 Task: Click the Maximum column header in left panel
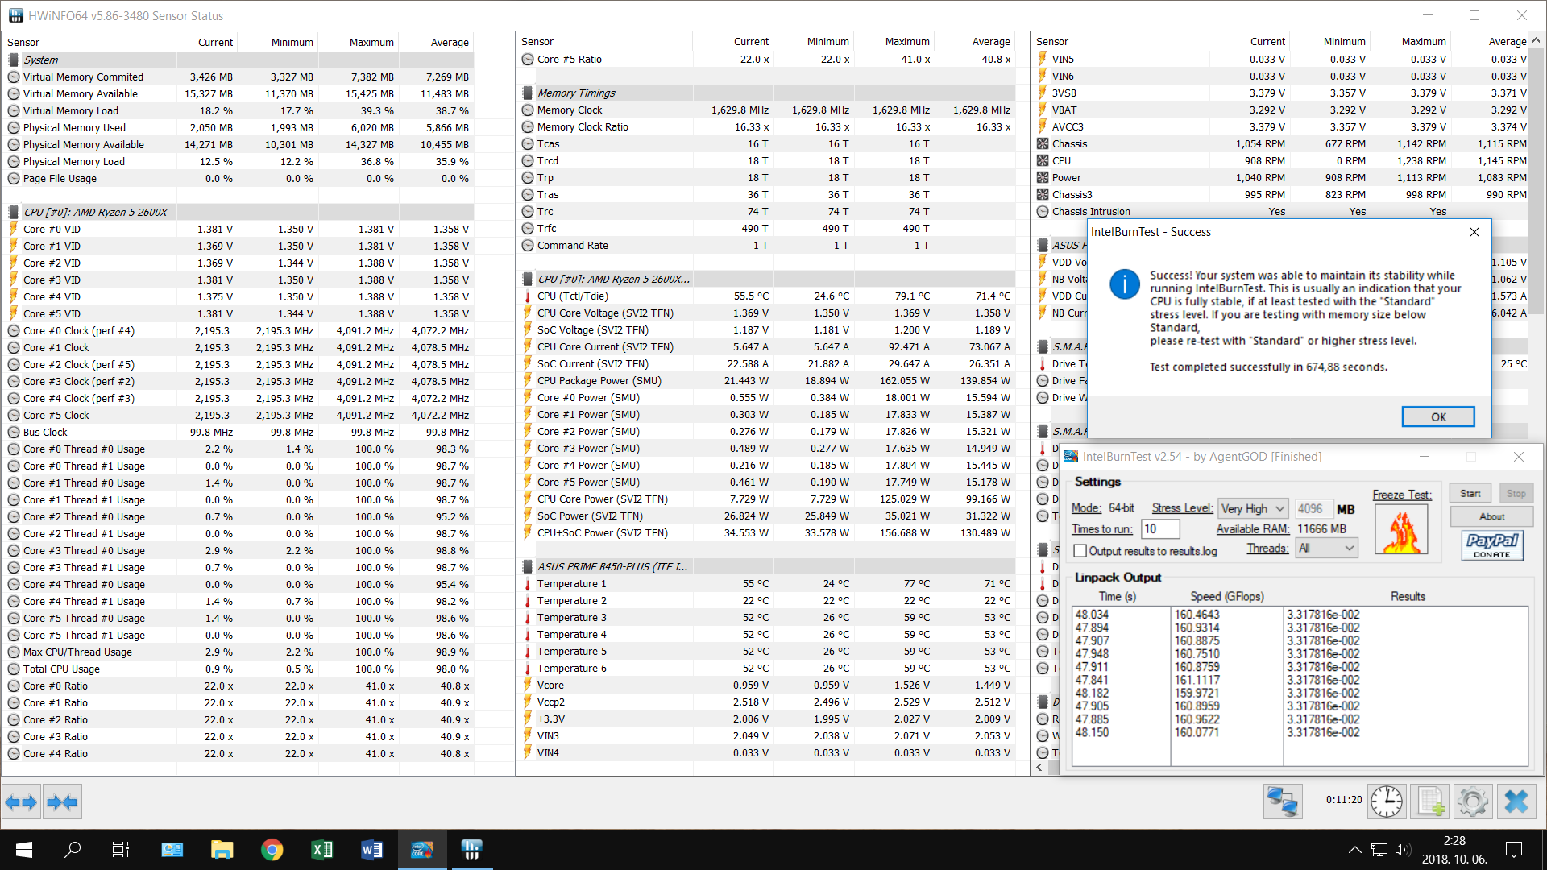coord(371,42)
